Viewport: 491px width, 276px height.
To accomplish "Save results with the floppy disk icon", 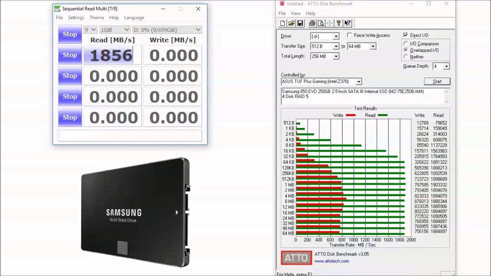I will (300, 23).
